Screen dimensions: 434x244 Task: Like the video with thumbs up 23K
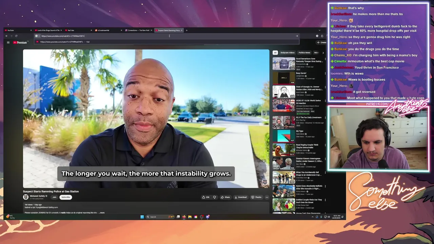click(206, 197)
